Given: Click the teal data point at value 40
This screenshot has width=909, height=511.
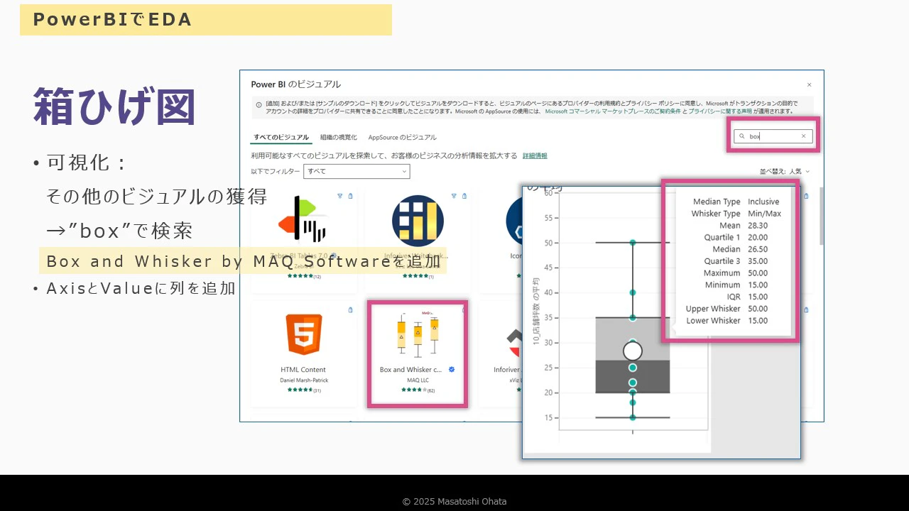Looking at the screenshot, I should click(633, 292).
